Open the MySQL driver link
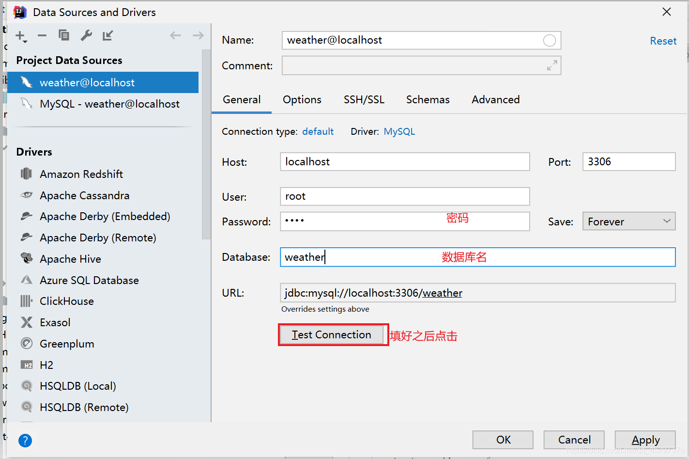 (x=399, y=131)
